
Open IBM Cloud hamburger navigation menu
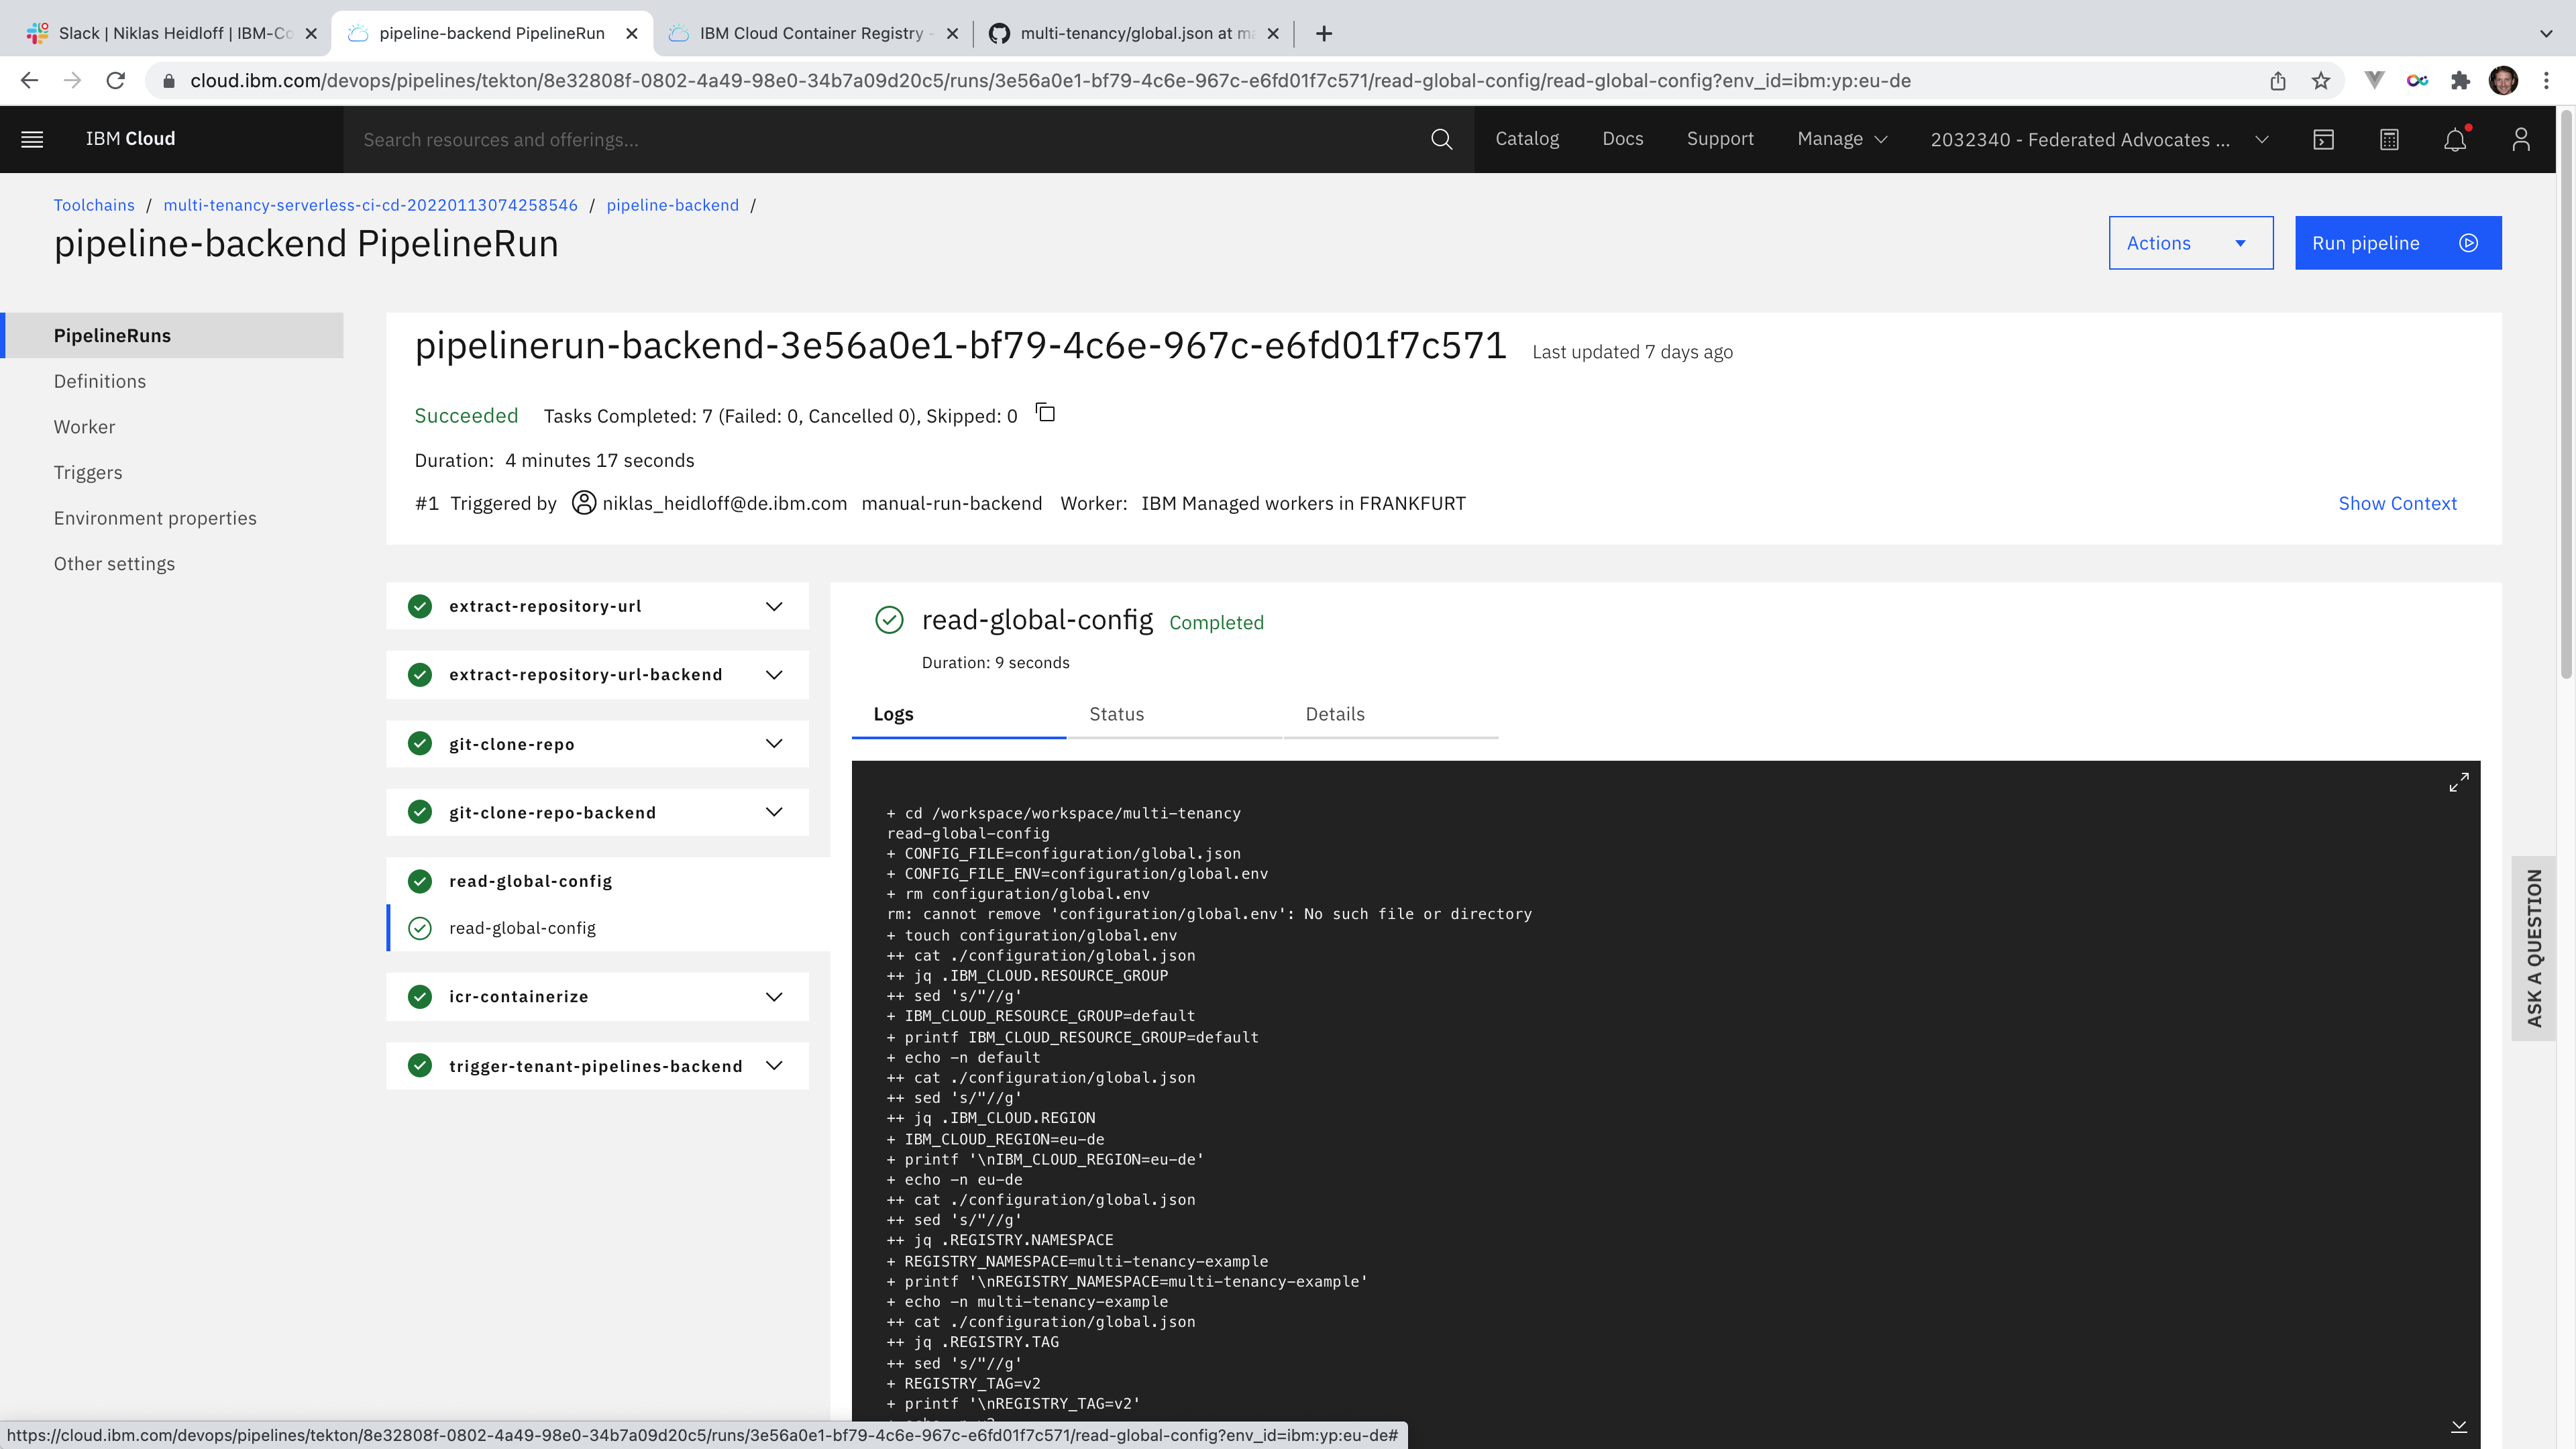click(32, 139)
